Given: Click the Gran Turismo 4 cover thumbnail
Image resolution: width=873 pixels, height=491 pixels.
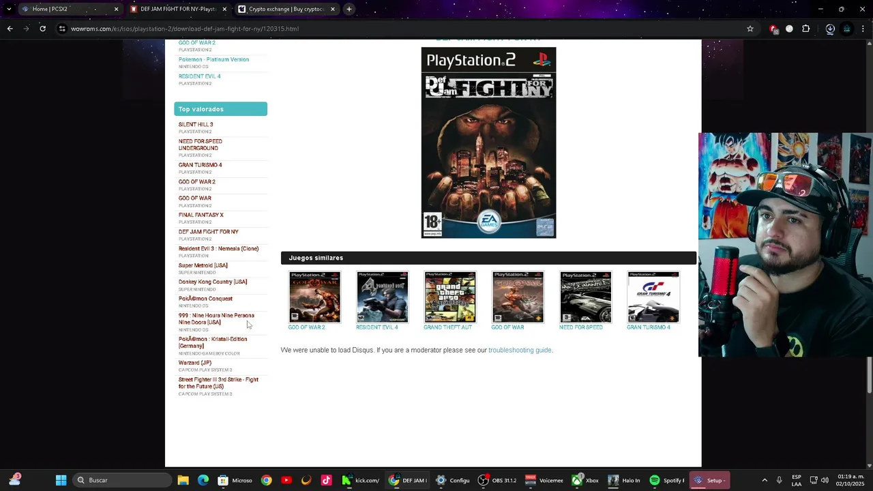Looking at the screenshot, I should click(653, 297).
